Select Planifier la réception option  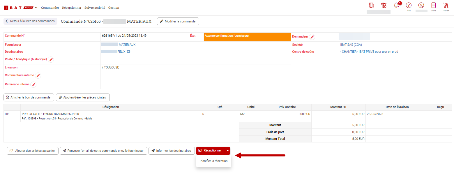(x=213, y=161)
